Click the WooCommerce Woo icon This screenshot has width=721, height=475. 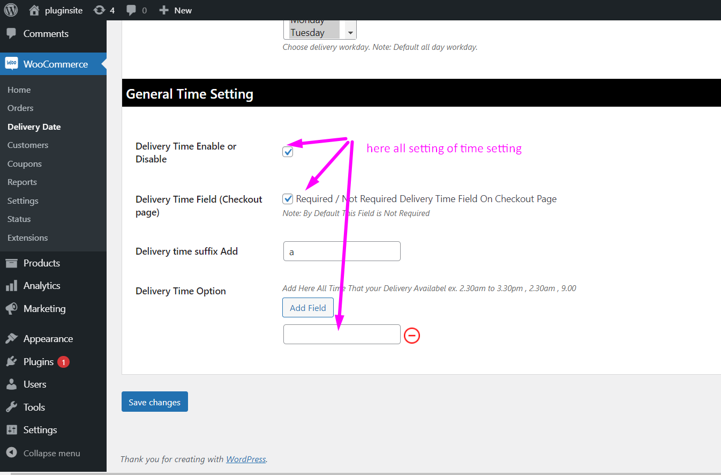(11, 63)
